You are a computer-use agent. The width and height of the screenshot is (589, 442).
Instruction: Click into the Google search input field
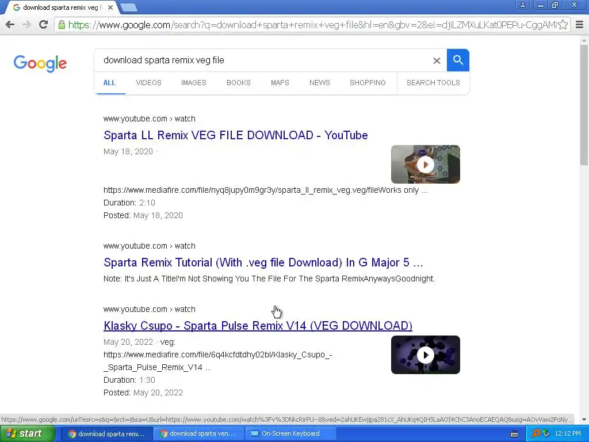click(263, 60)
